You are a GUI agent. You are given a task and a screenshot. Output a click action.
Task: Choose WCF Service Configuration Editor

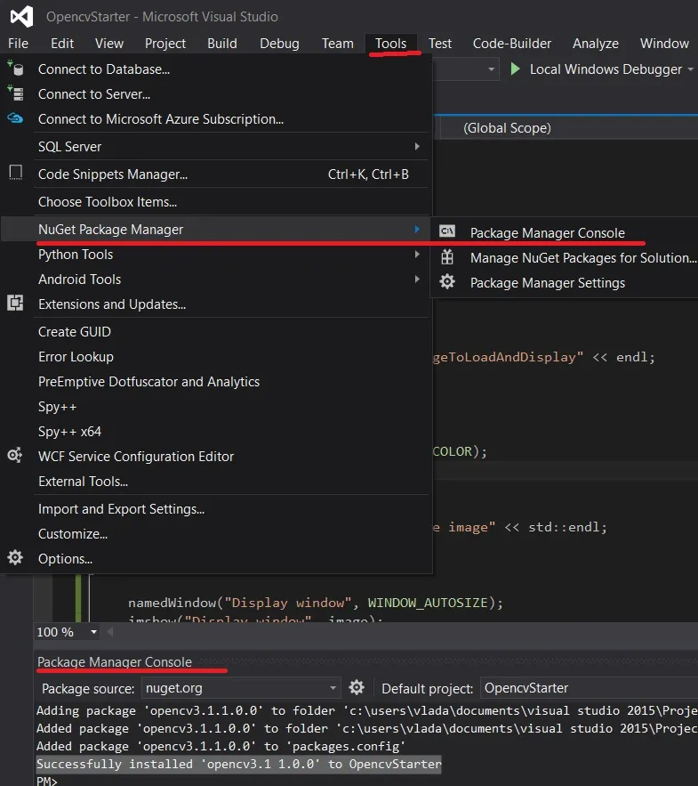coord(216,457)
